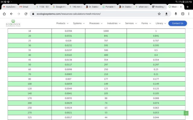Open the tab switcher counter
The width and height of the screenshot is (193, 120).
pyautogui.click(x=183, y=14)
